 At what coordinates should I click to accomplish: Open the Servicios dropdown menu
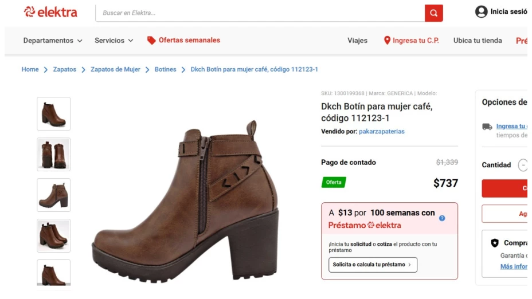click(114, 41)
